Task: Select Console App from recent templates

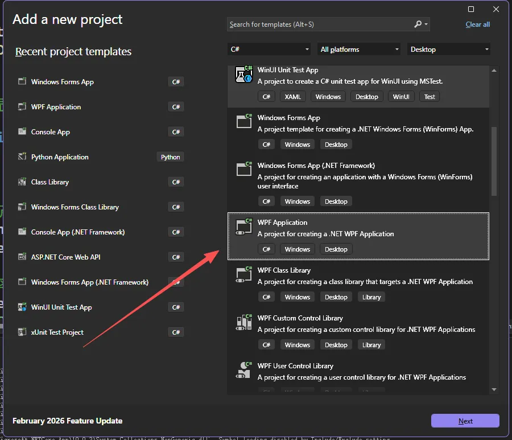Action: [x=51, y=132]
